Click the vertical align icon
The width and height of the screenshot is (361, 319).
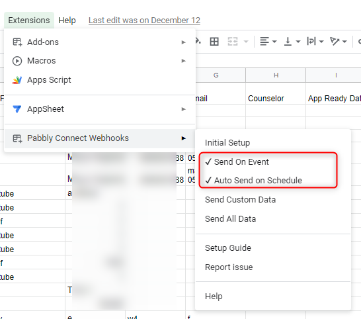[288, 42]
